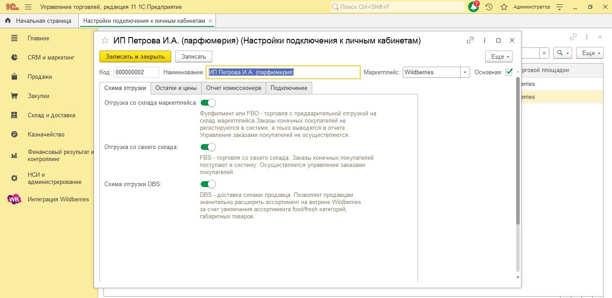Open the 1C main menu logo
The width and height of the screenshot is (612, 298).
click(11, 7)
